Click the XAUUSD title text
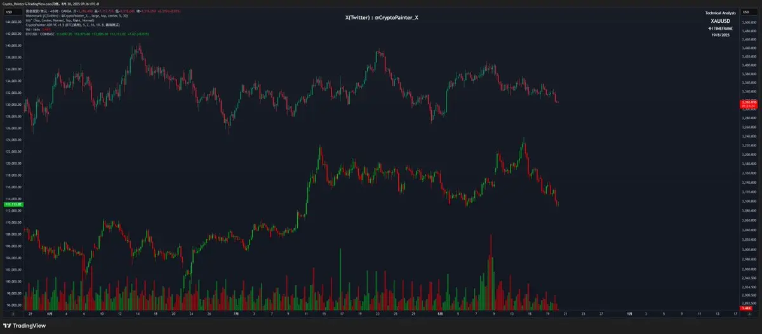Screen dimensions: 762x334 (721, 21)
